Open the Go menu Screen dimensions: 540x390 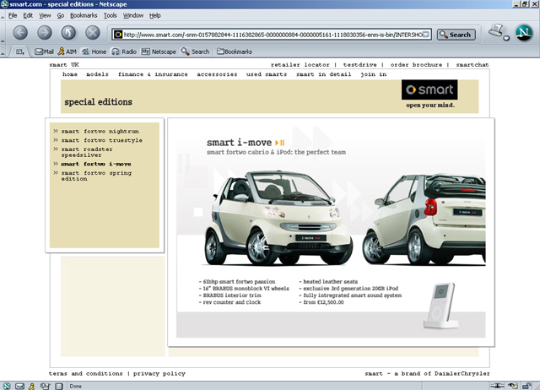pyautogui.click(x=60, y=15)
